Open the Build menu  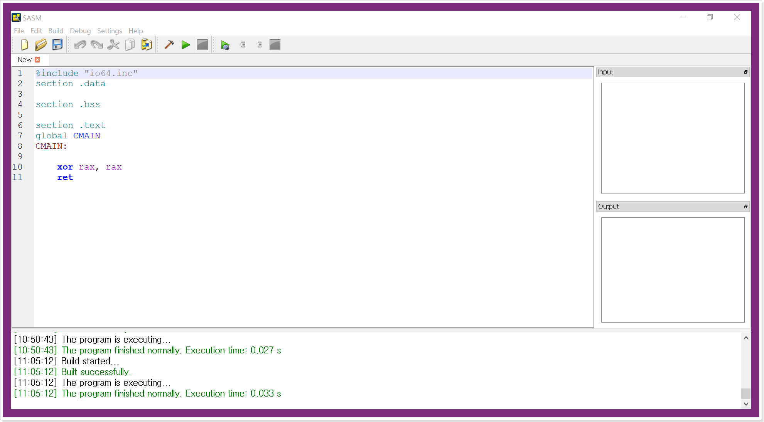56,31
